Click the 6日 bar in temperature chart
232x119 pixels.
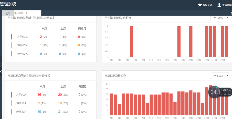131,42
